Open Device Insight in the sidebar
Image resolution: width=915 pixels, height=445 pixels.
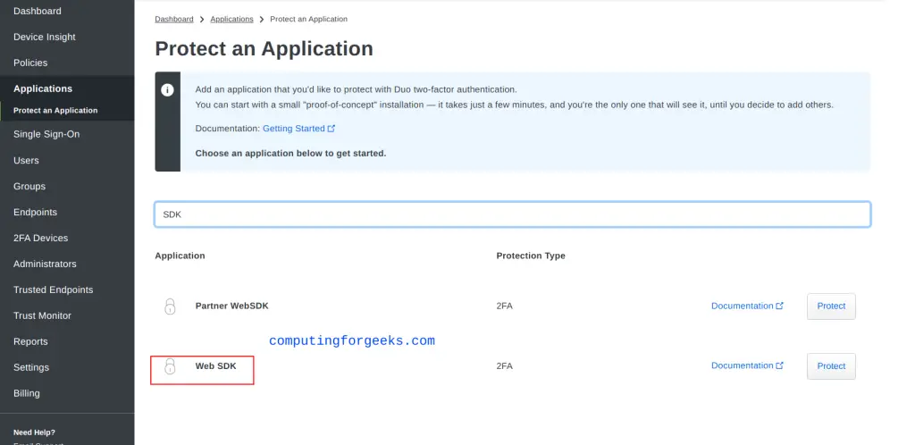[45, 37]
